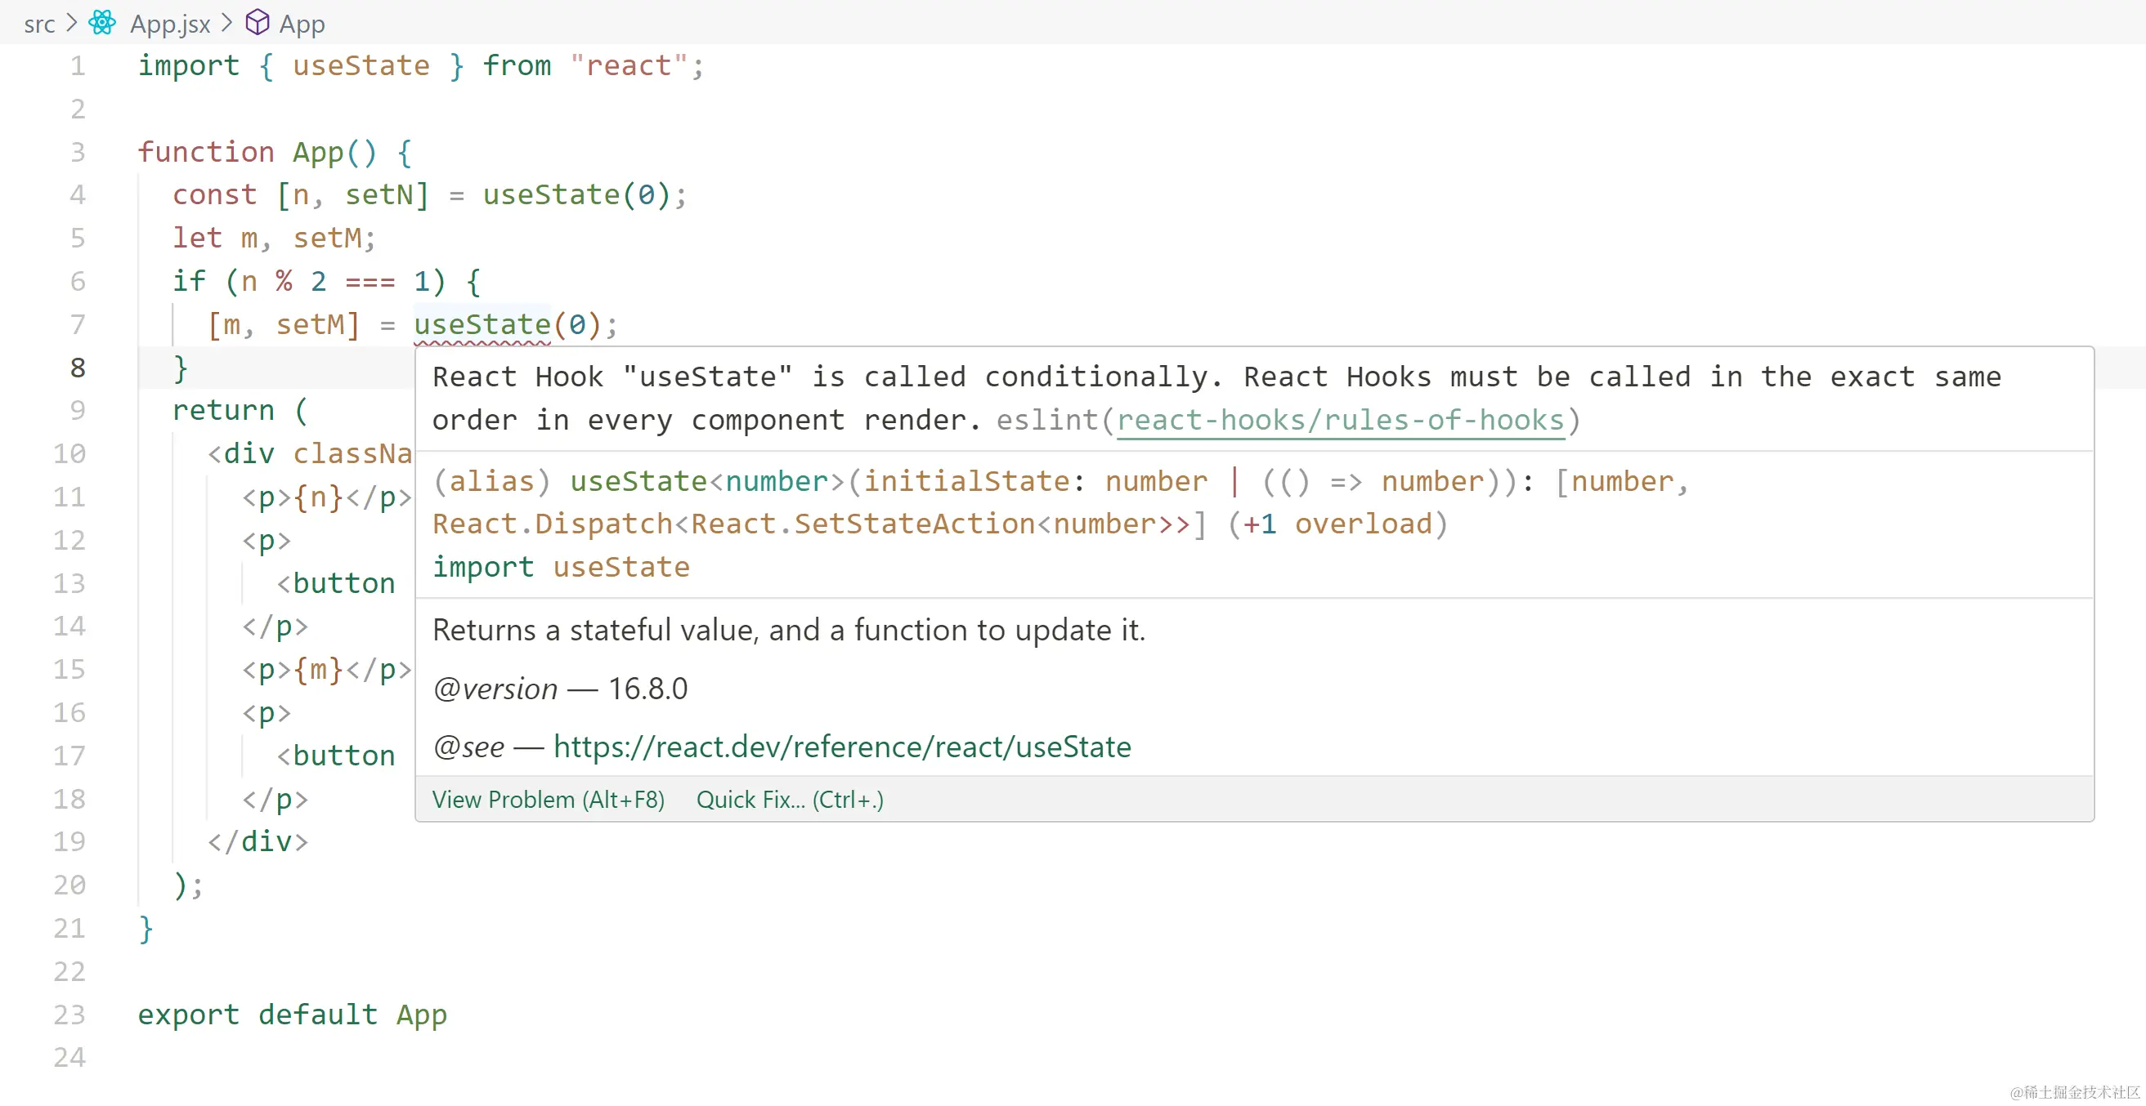Select the src breadcrumb segment
This screenshot has height=1106, width=2146.
click(39, 24)
